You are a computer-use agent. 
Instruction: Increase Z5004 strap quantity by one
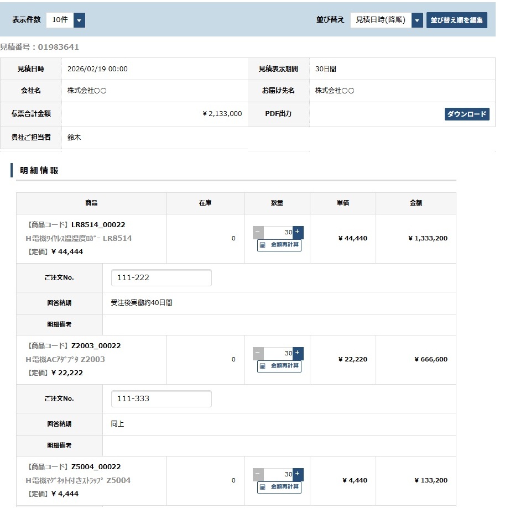(298, 474)
